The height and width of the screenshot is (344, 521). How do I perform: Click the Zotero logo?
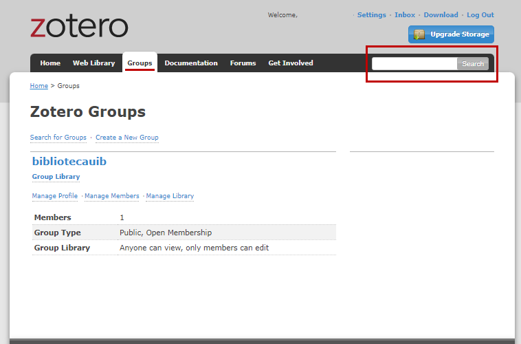pos(79,27)
